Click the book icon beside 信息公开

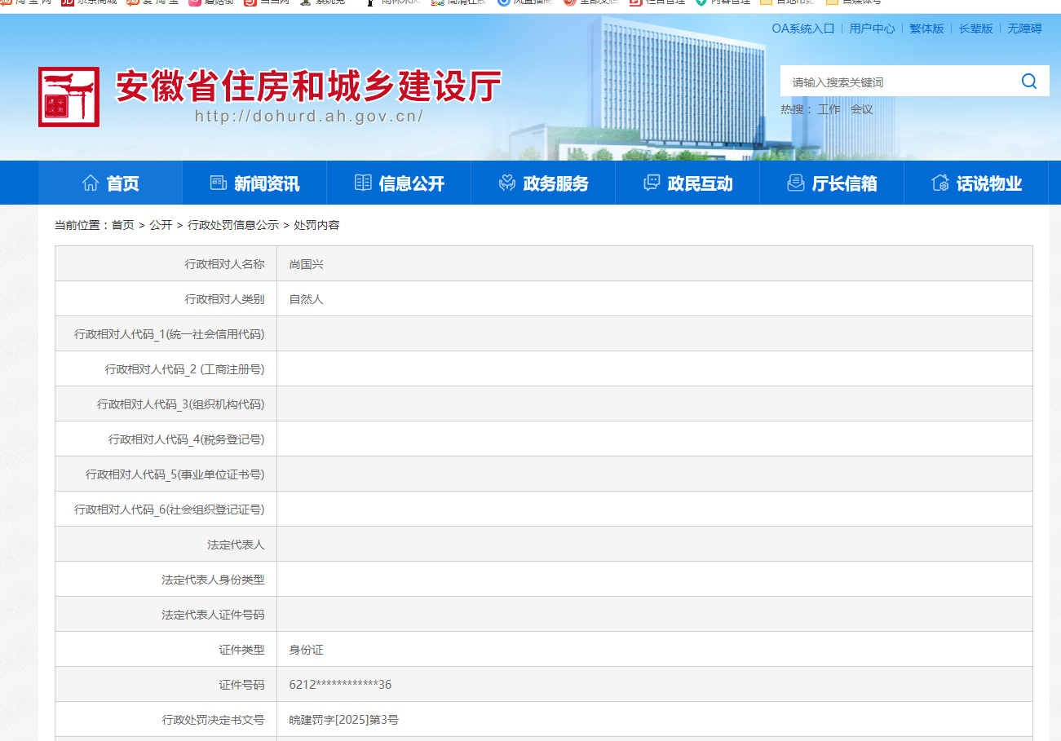(363, 183)
